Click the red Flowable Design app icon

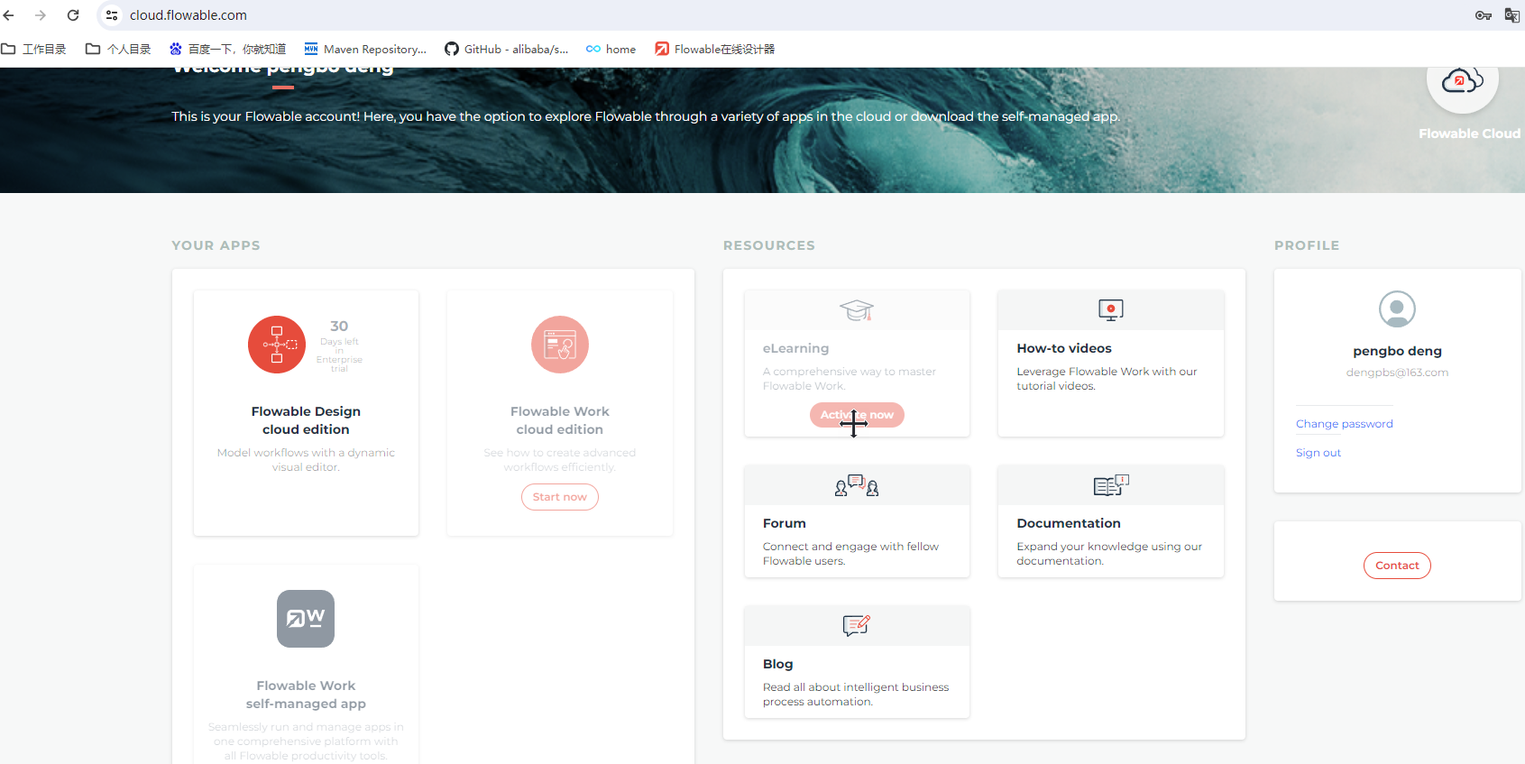pyautogui.click(x=277, y=345)
